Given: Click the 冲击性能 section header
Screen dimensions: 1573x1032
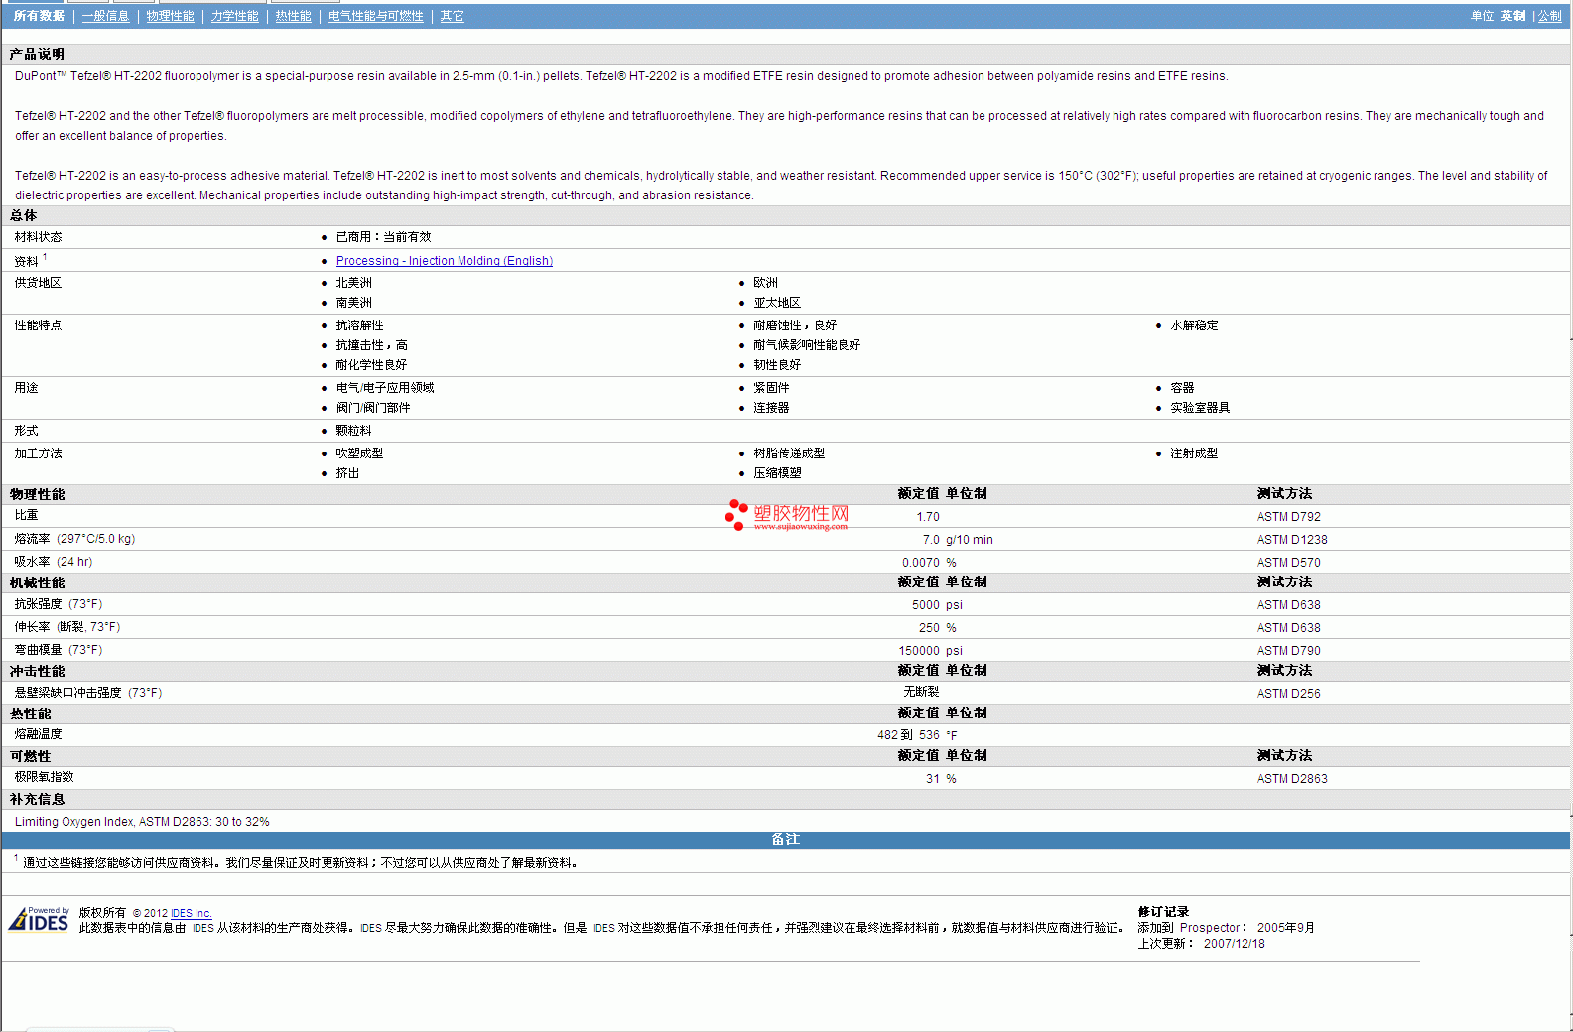Looking at the screenshot, I should point(37,671).
